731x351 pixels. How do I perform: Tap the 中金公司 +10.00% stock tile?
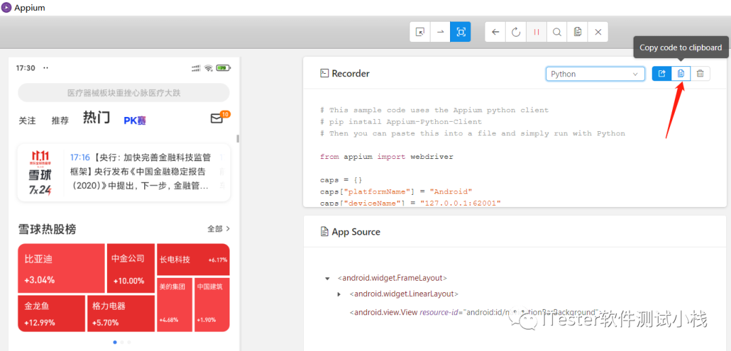point(131,268)
